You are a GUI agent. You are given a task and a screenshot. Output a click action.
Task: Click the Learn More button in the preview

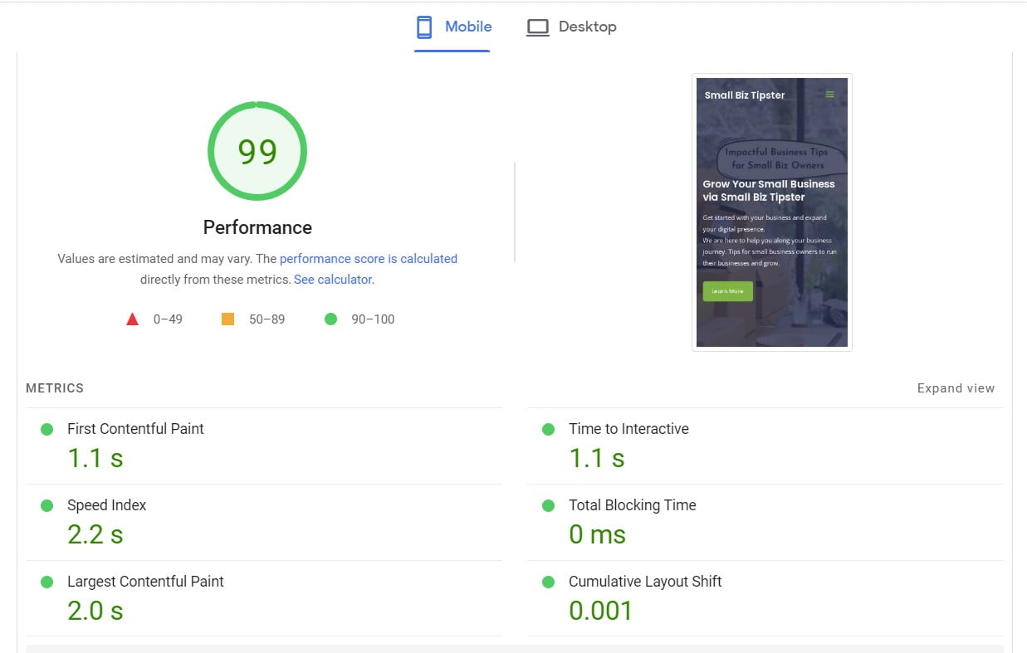coord(727,291)
